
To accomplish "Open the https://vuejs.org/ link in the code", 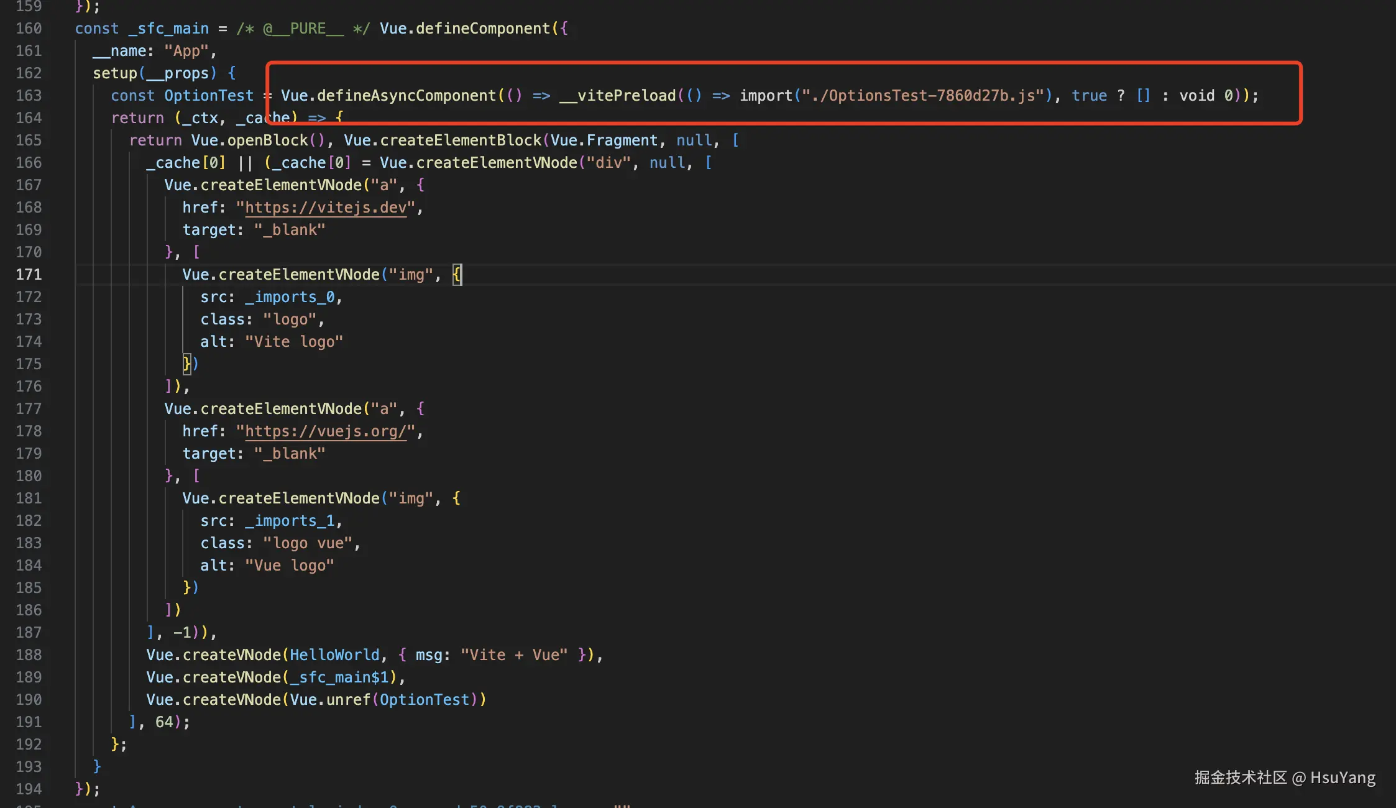I will 326,431.
